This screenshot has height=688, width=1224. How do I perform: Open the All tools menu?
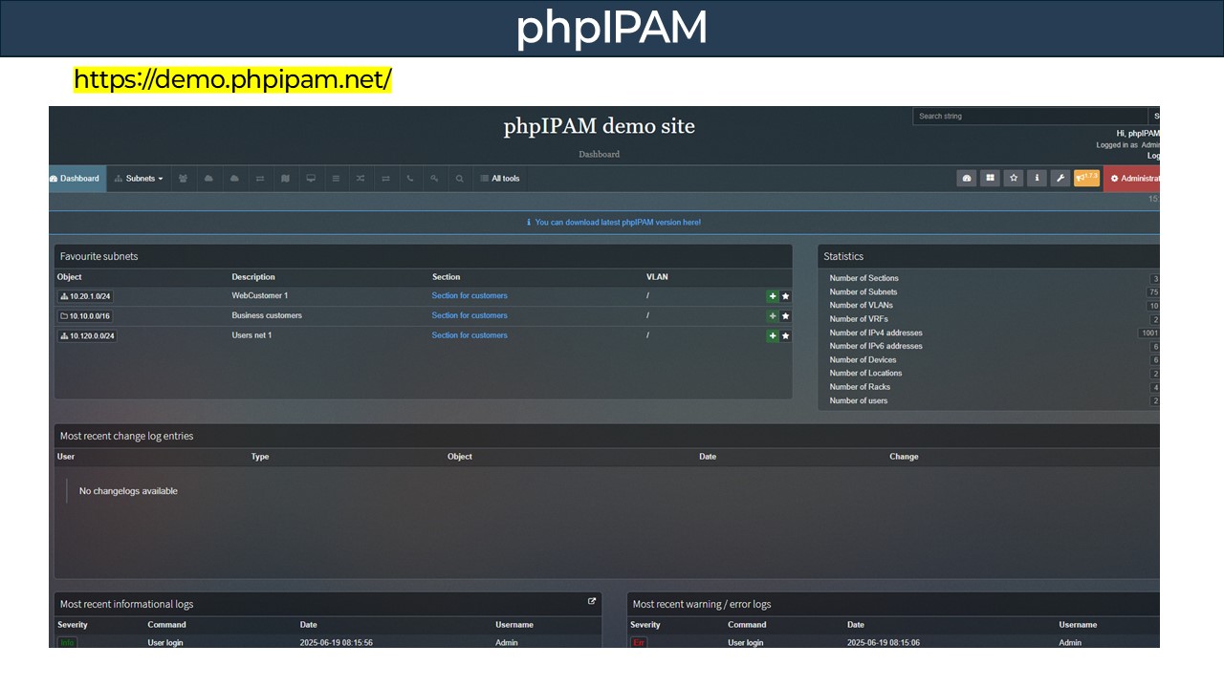coord(500,179)
